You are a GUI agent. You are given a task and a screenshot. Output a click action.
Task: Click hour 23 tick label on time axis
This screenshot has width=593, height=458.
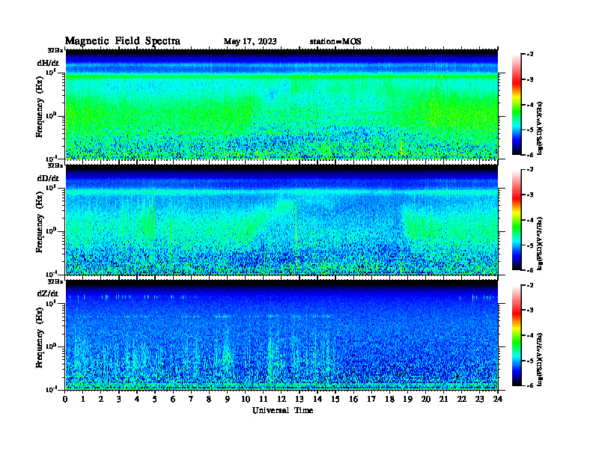click(x=479, y=400)
